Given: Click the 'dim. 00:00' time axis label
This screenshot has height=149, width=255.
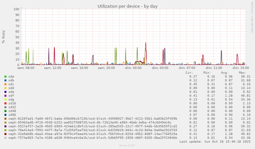Looking at the screenshot, I should (x=133, y=68).
